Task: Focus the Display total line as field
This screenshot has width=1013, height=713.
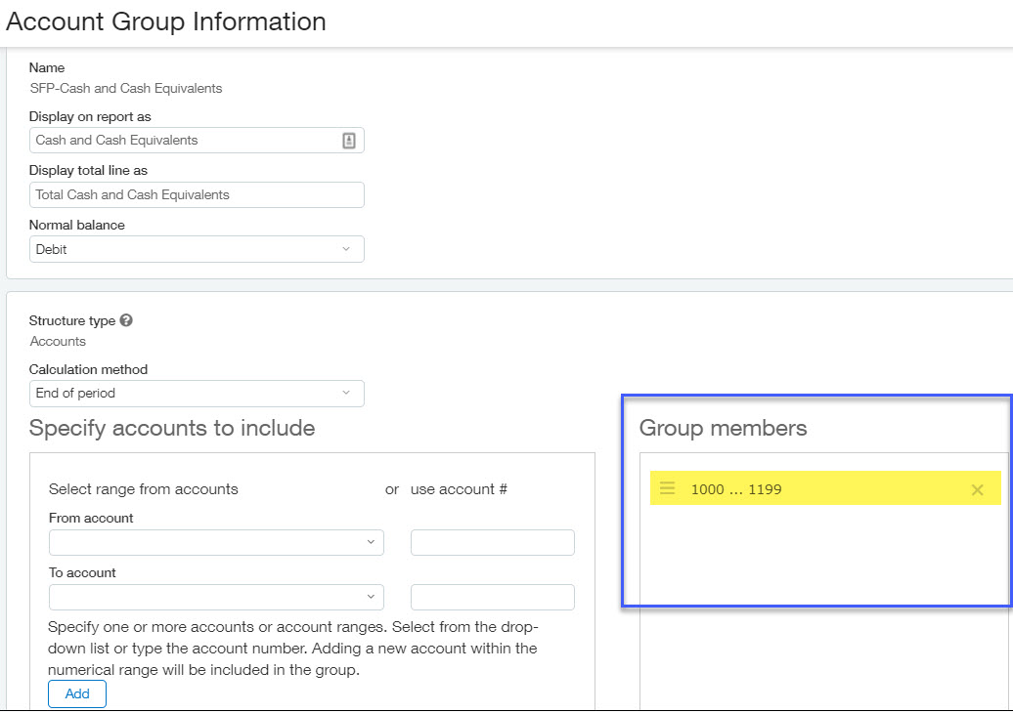Action: point(197,194)
